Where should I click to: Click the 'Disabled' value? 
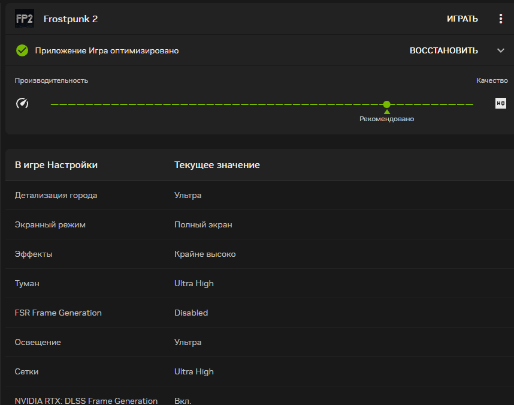[191, 313]
